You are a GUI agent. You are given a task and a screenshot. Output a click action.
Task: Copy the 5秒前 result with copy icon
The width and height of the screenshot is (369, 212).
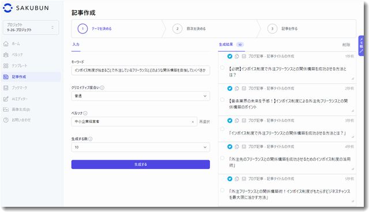[x=237, y=179]
